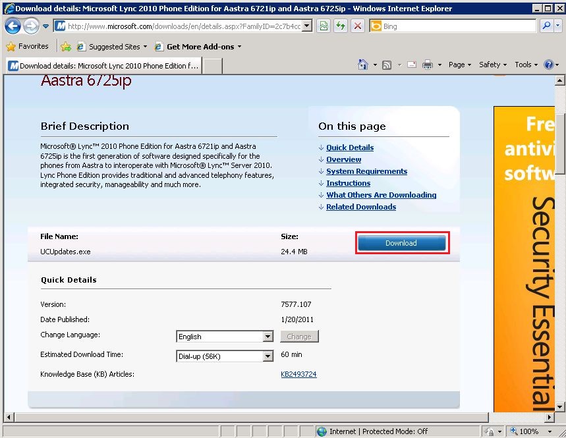Image resolution: width=566 pixels, height=438 pixels.
Task: Open the Safety menu
Action: point(493,65)
